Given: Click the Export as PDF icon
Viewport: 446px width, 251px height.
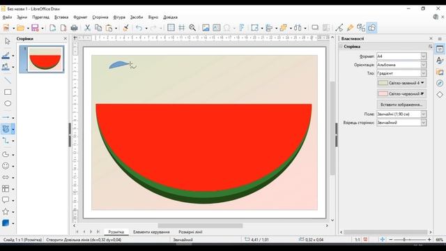Looking at the screenshot, I should coord(63,28).
